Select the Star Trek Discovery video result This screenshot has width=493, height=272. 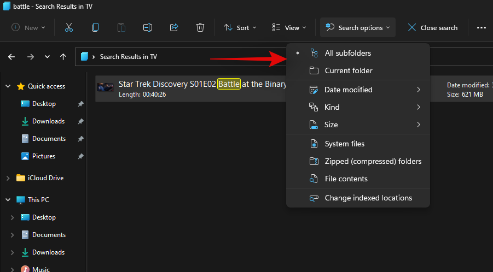[192, 88]
